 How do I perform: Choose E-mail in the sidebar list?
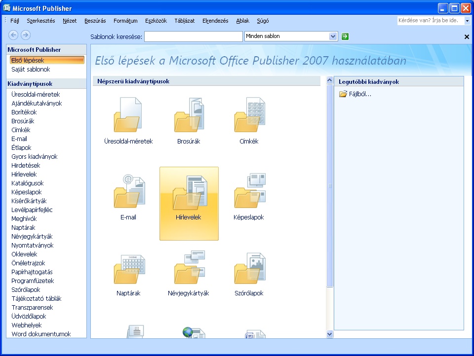19,139
